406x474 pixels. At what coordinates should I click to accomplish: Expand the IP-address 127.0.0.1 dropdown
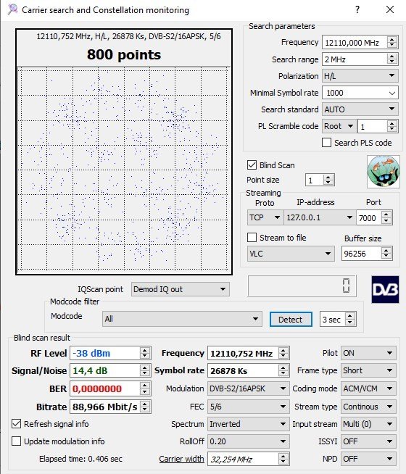click(320, 217)
